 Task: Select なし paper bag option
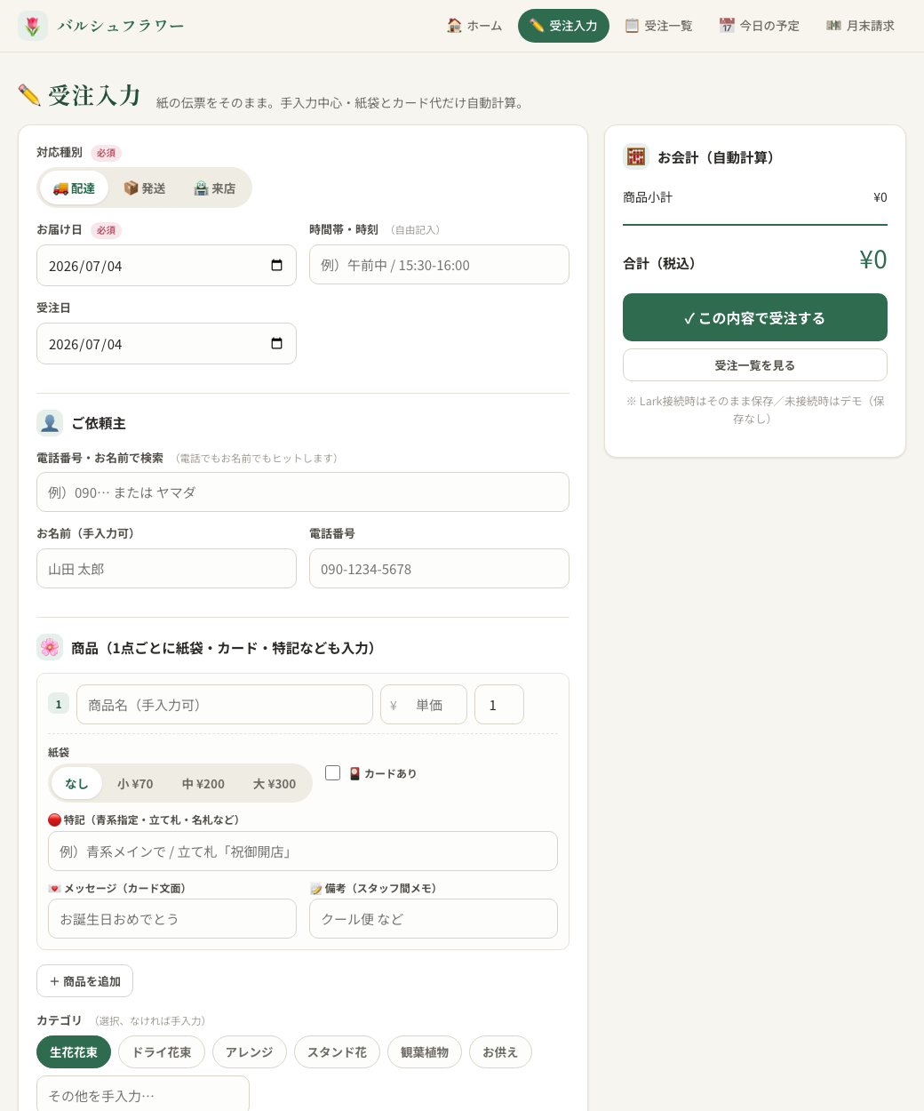76,784
